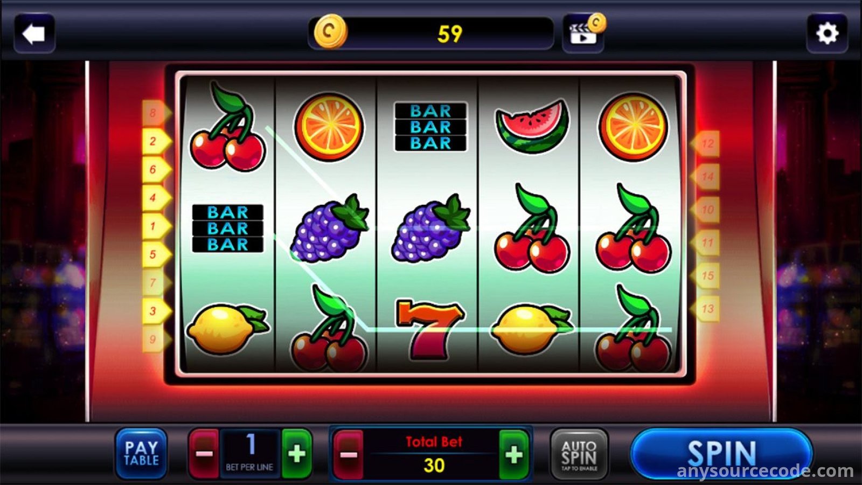Select payline marker 5
Image resolution: width=862 pixels, height=485 pixels.
pos(156,254)
